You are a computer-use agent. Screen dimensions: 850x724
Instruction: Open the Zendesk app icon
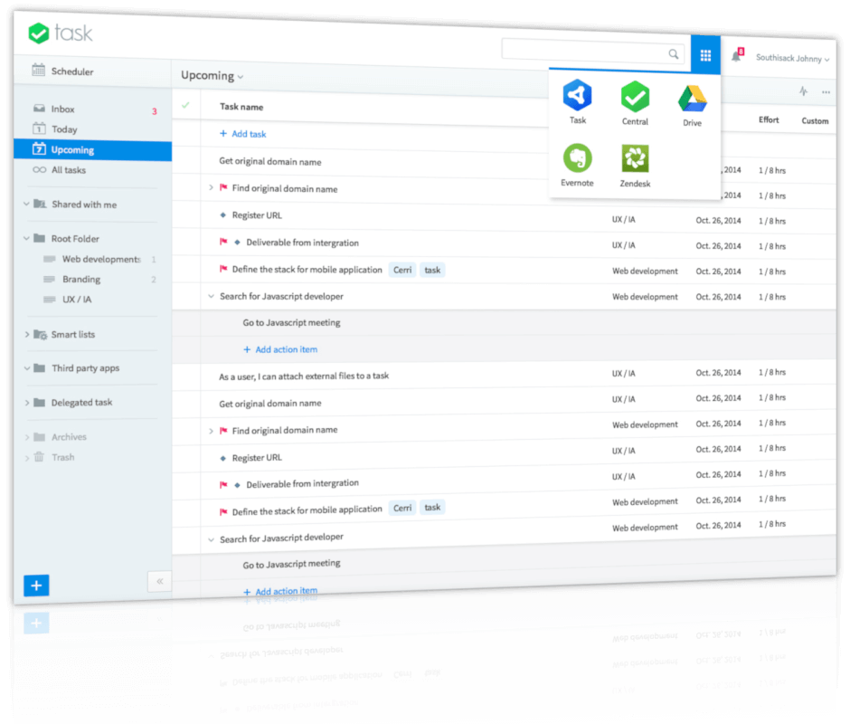coord(635,159)
